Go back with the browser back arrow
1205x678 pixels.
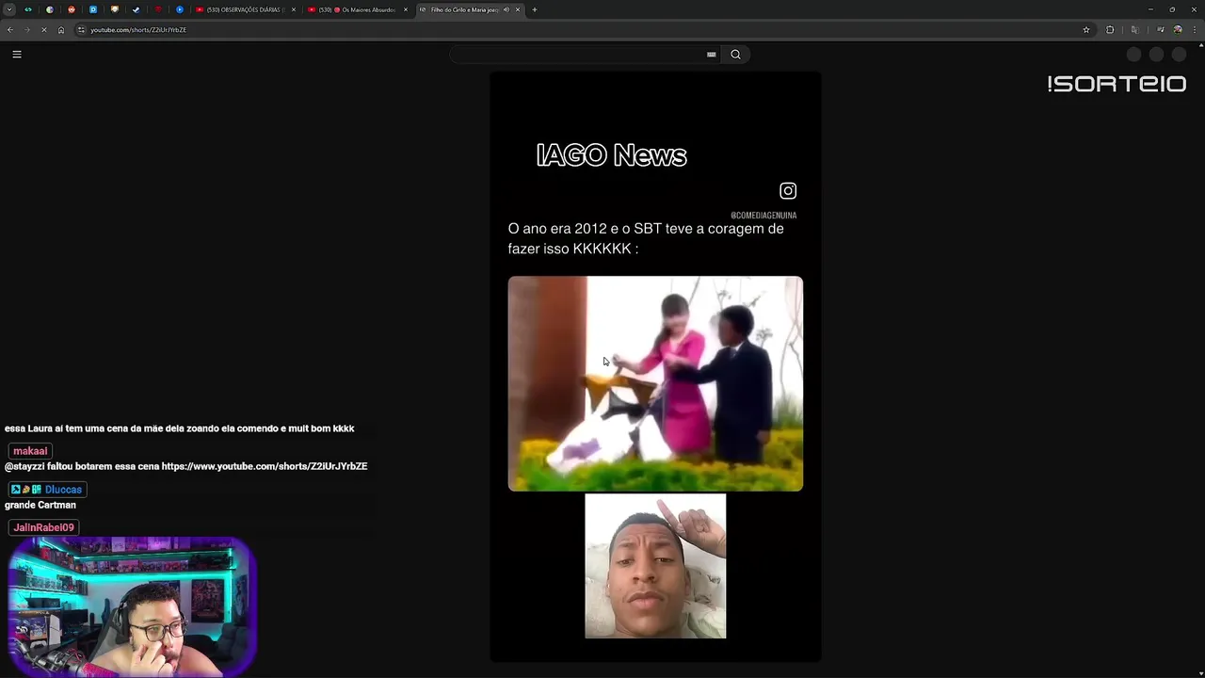9,30
